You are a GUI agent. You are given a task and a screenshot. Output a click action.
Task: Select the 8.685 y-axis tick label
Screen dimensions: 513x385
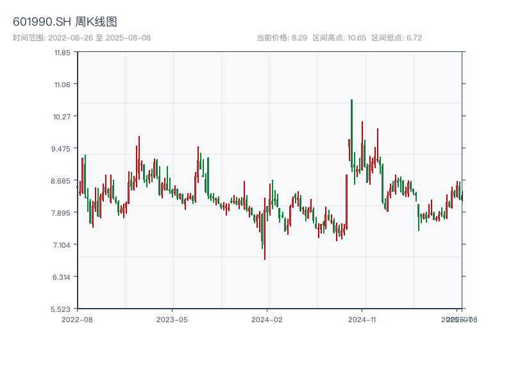[x=62, y=181]
